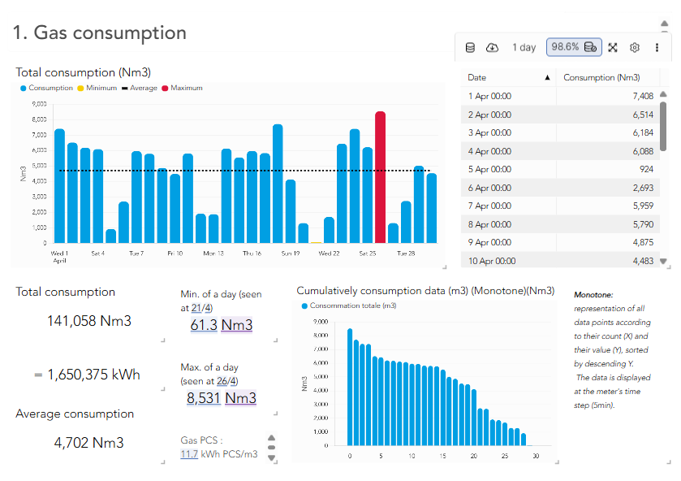The image size is (681, 481).
Task: Select the 6 Apr 00:00 row
Action: point(560,188)
